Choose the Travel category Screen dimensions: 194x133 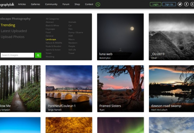tap(71, 53)
